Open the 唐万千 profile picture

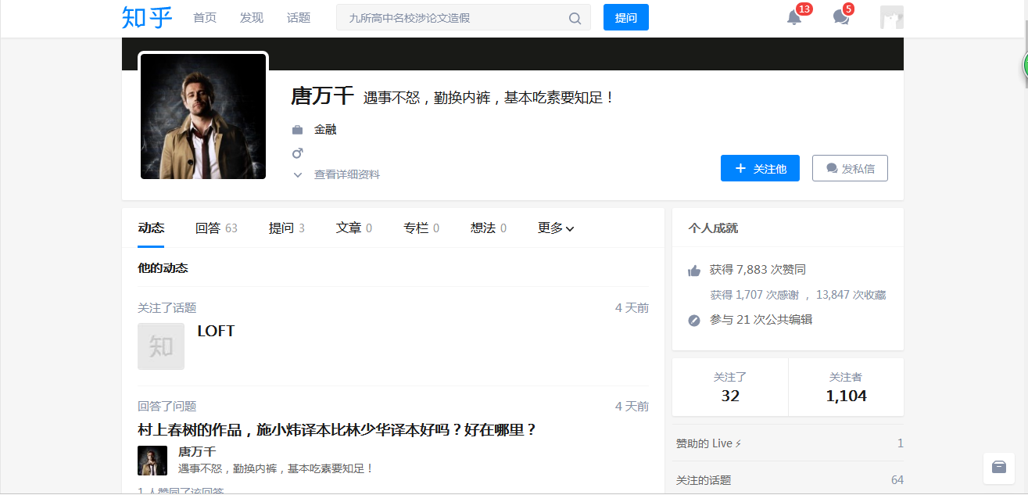203,117
